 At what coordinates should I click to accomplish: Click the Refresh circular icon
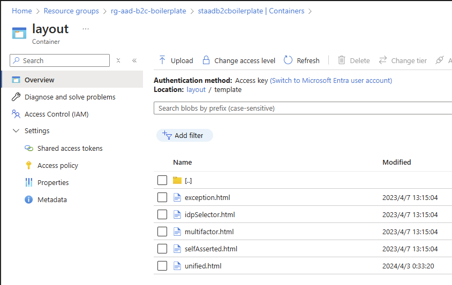click(288, 60)
